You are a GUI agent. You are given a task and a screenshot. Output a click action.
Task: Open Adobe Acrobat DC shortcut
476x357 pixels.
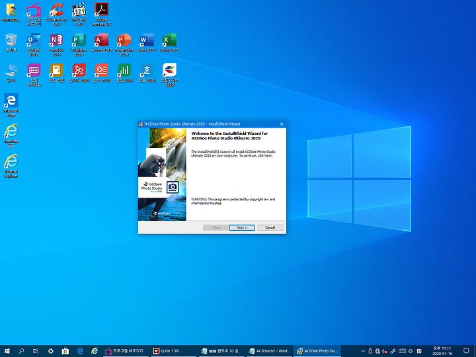click(102, 14)
